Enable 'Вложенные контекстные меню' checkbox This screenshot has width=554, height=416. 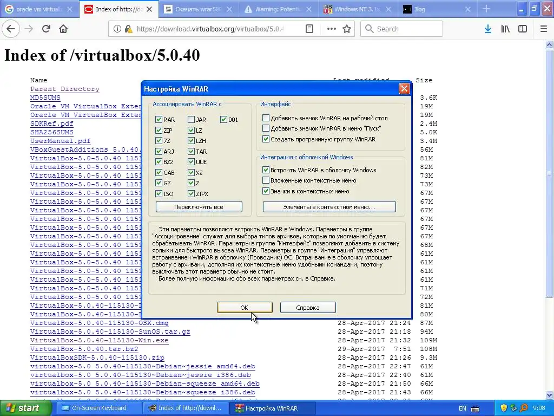[266, 180]
